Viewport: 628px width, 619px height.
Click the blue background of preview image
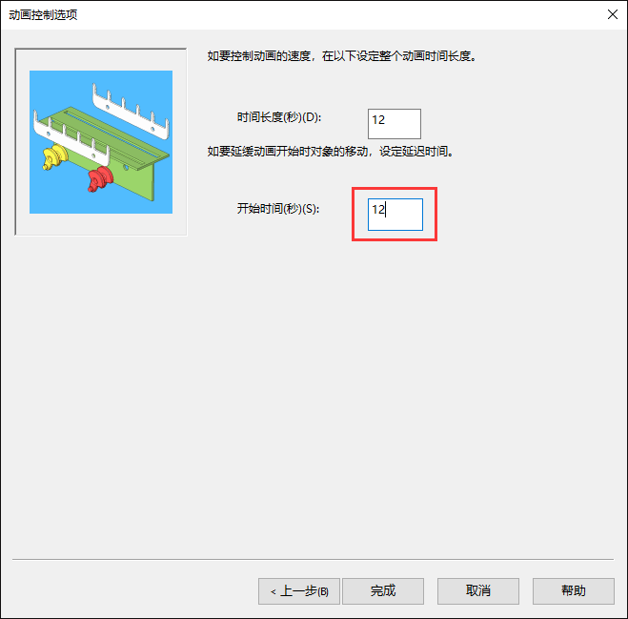pyautogui.click(x=52, y=88)
